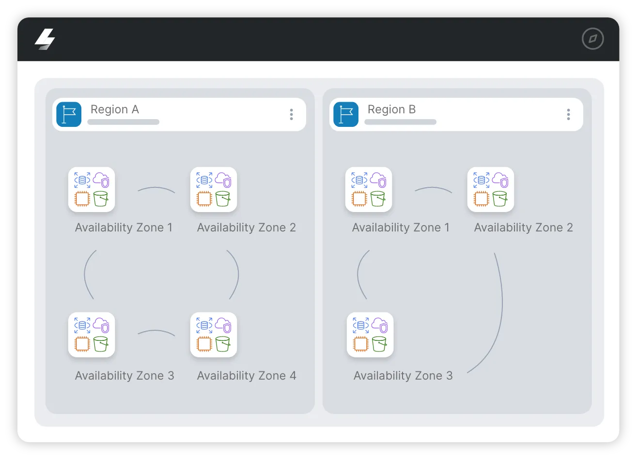Open Region B three-dot options menu

tap(568, 114)
